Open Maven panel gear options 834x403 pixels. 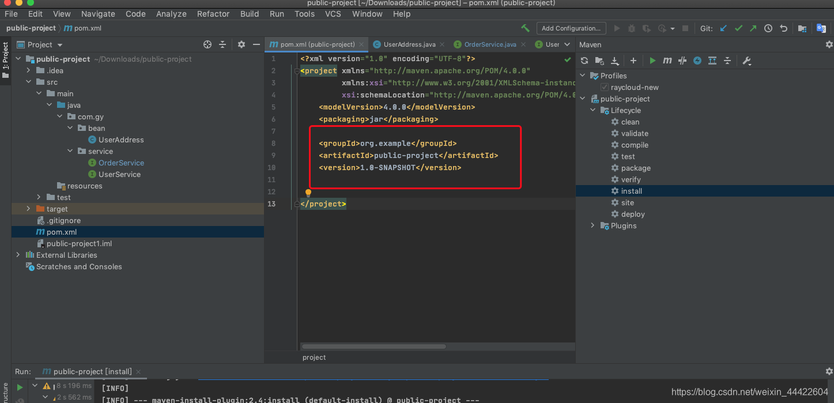[x=829, y=44]
